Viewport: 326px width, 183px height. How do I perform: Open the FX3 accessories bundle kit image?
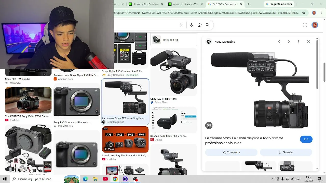28,149
